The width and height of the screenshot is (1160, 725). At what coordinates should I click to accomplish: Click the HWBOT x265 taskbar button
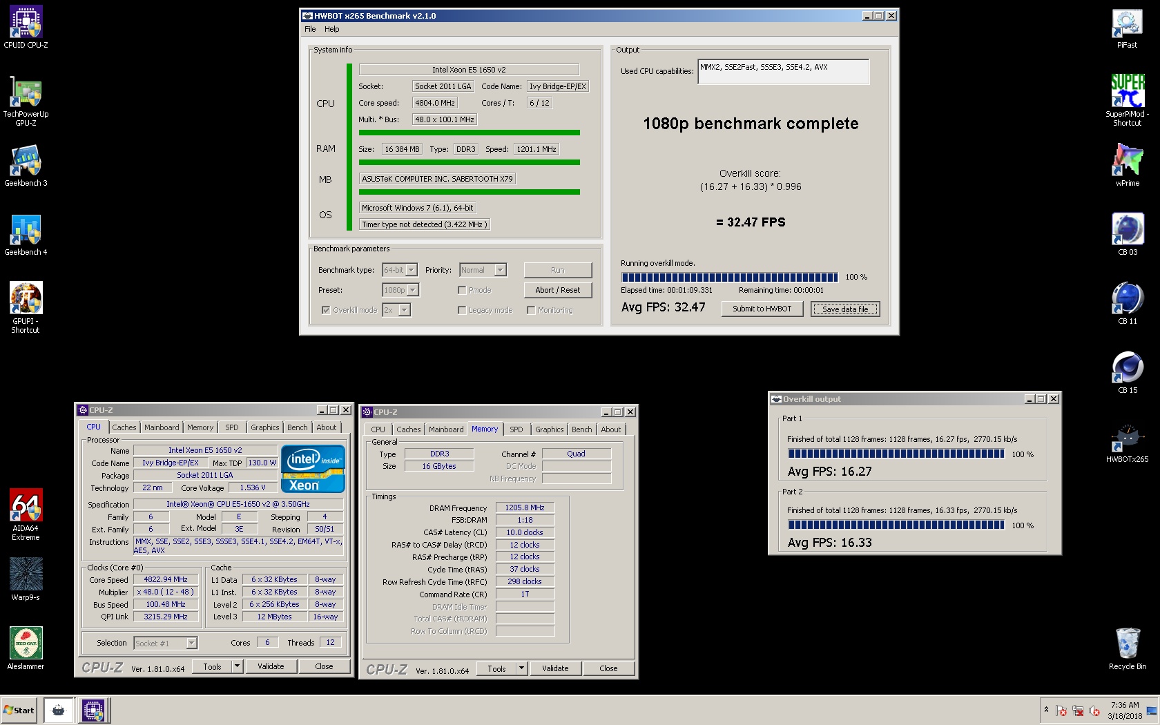tap(59, 710)
